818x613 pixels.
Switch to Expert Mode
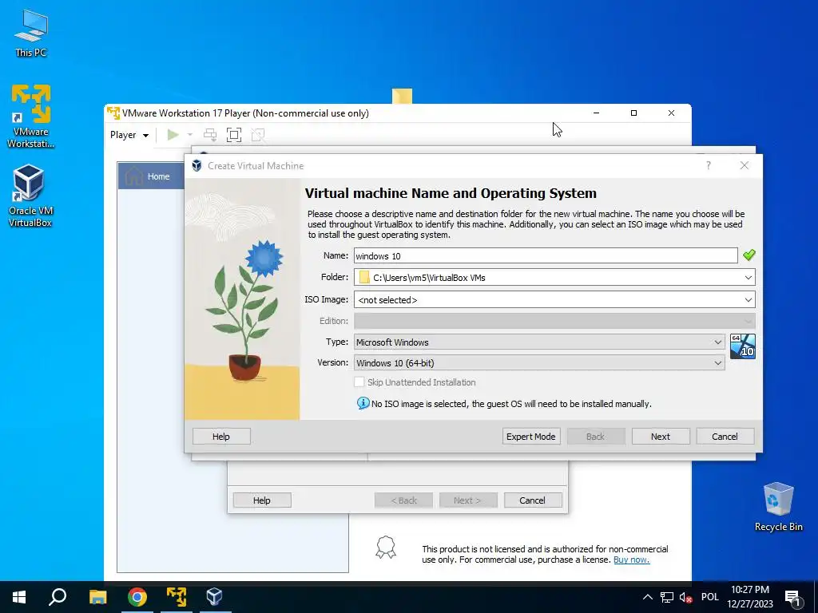click(x=530, y=437)
